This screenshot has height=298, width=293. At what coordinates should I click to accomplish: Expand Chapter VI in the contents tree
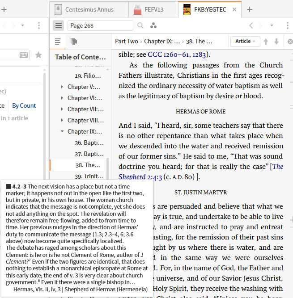pyautogui.click(x=62, y=98)
